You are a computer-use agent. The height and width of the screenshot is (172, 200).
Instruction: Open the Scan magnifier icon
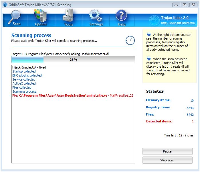[14, 17]
